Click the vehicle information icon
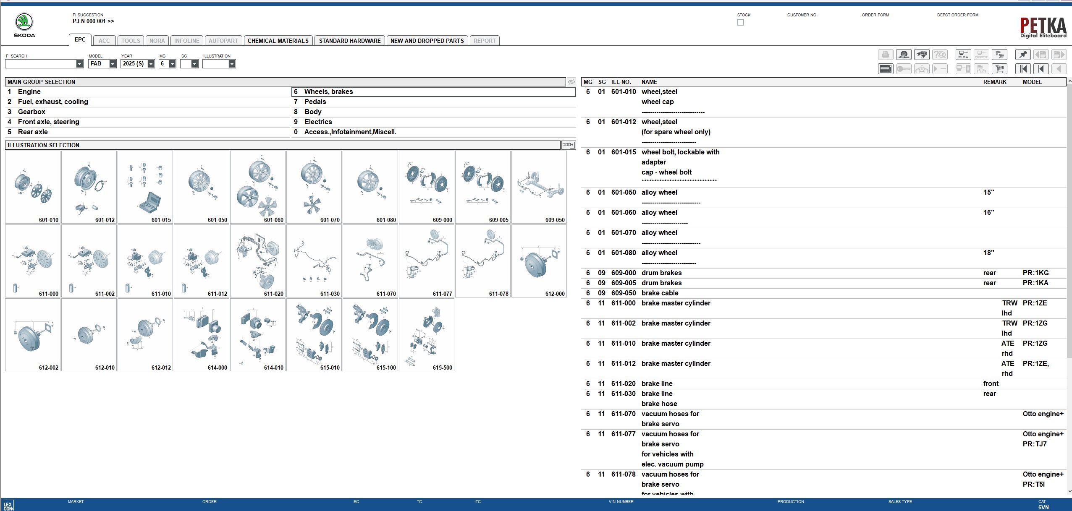The width and height of the screenshot is (1072, 511). click(x=922, y=69)
